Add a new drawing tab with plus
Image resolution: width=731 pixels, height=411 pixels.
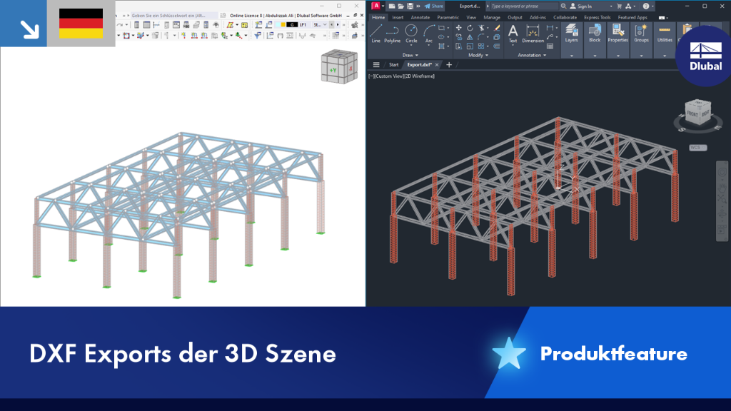pyautogui.click(x=449, y=65)
